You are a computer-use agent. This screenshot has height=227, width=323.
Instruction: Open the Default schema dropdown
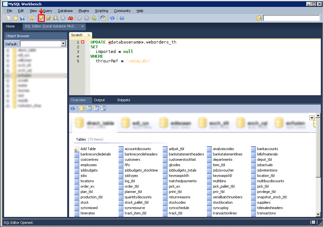click(x=63, y=44)
